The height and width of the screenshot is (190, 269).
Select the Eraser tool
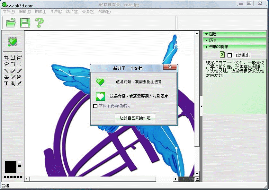click(x=13, y=71)
